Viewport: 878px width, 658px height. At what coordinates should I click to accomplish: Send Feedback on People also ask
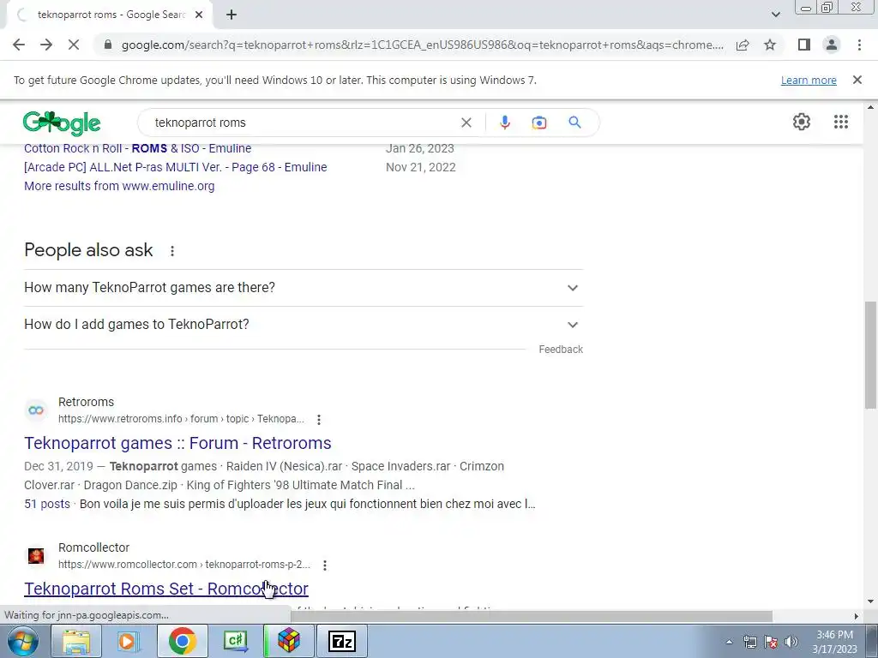click(561, 350)
